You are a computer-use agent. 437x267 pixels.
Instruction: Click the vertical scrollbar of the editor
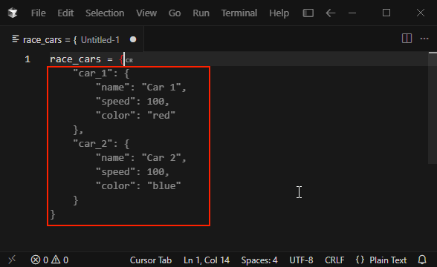pos(433,108)
